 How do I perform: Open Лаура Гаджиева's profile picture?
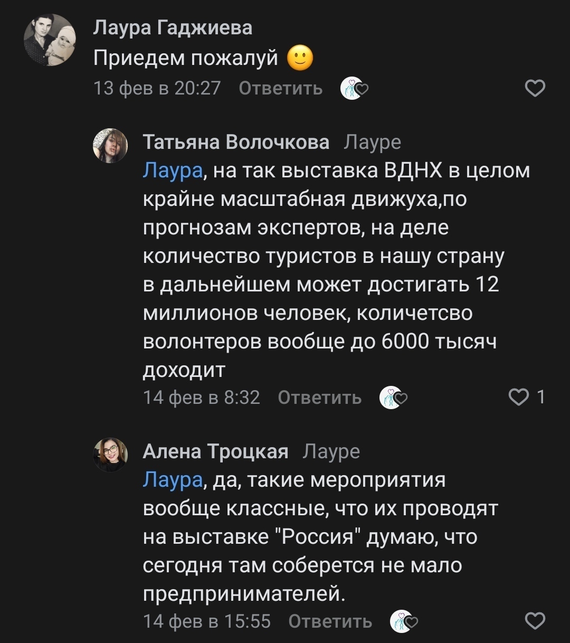(50, 40)
